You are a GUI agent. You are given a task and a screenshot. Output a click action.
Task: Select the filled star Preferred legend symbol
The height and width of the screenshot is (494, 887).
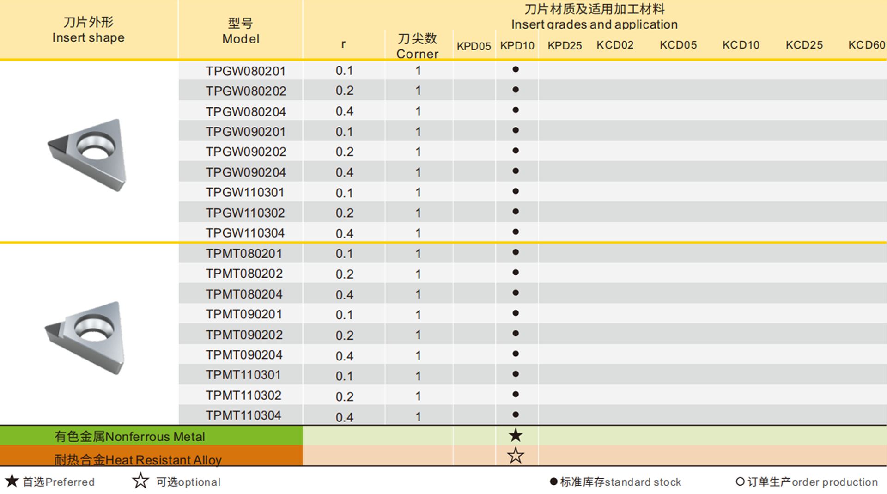12,482
